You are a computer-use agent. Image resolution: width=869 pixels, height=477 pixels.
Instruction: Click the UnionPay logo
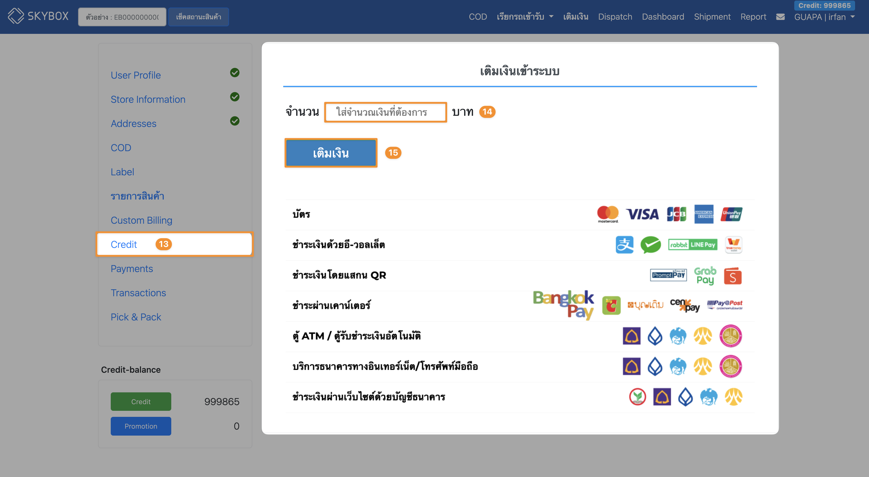[x=731, y=214]
